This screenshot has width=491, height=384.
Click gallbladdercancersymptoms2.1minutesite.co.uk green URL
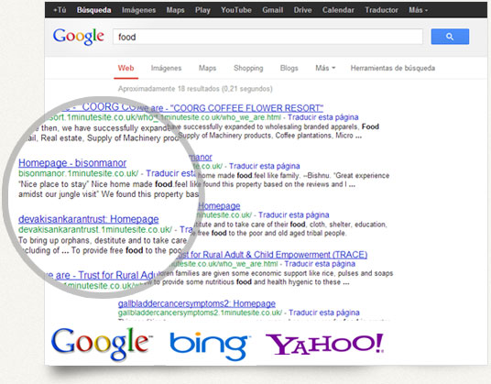pyautogui.click(x=200, y=313)
